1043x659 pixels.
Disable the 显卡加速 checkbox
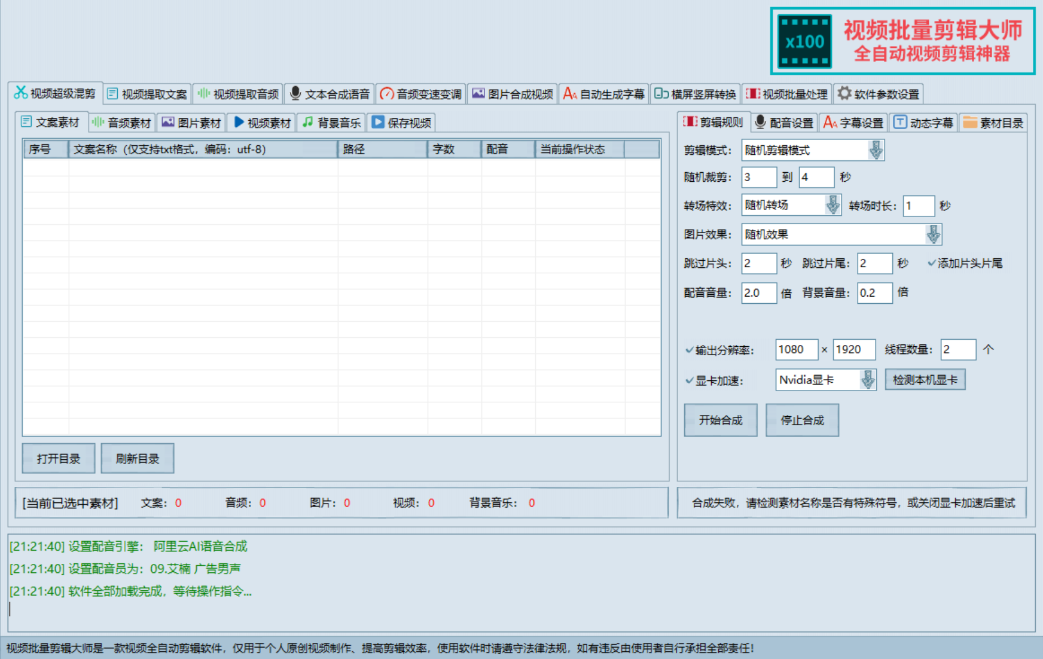[690, 380]
